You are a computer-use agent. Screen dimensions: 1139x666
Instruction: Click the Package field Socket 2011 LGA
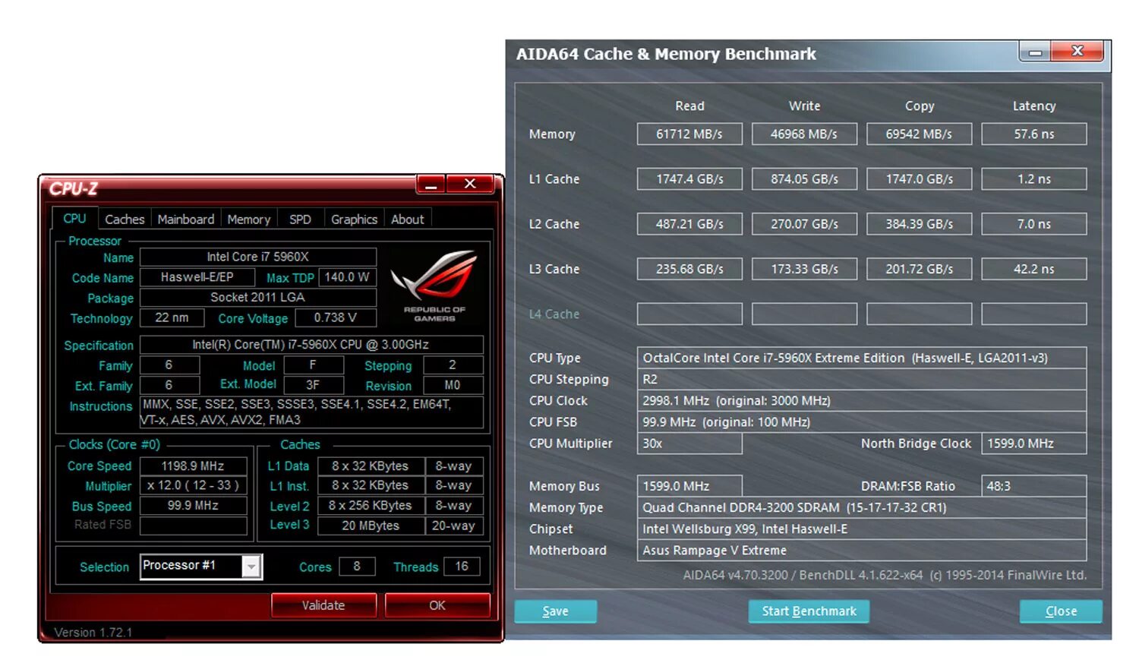pyautogui.click(x=258, y=298)
